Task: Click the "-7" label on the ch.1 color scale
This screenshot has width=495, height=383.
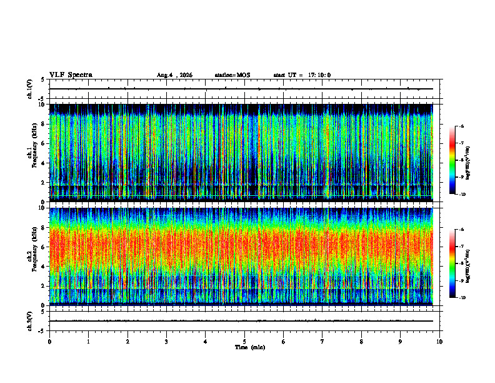Action: pos(461,143)
